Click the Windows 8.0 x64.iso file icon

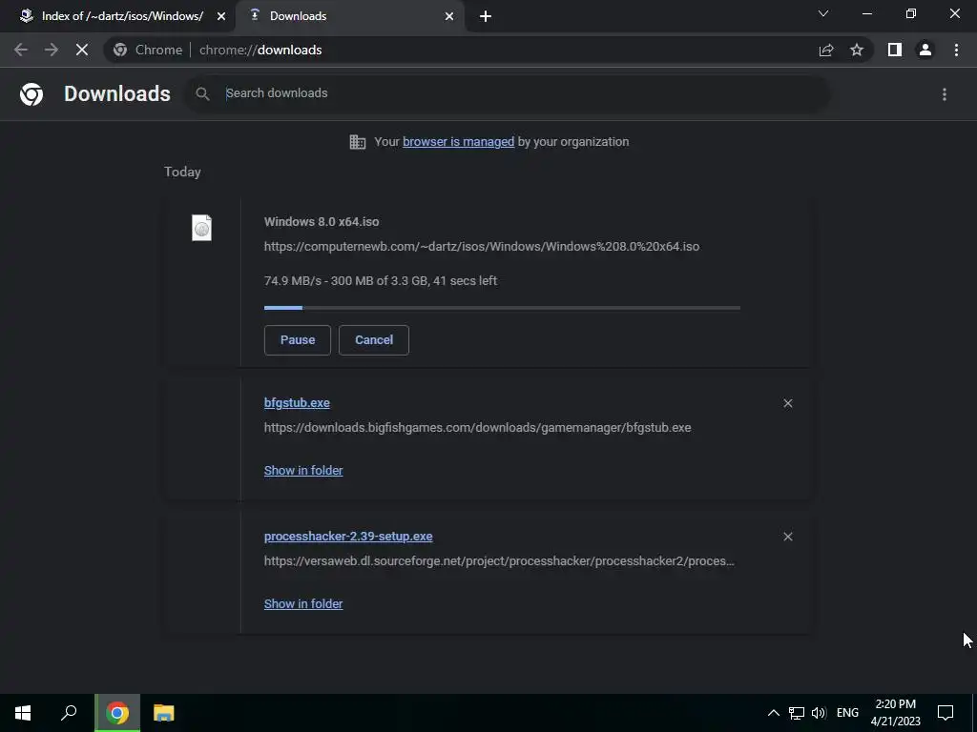point(201,228)
